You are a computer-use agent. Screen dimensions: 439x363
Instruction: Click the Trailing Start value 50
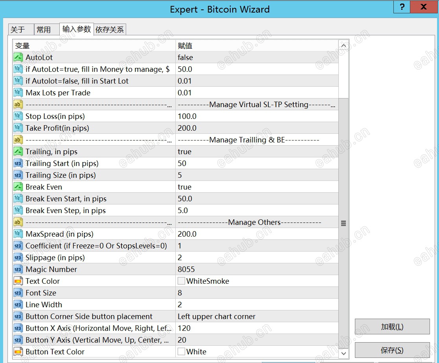tap(182, 163)
